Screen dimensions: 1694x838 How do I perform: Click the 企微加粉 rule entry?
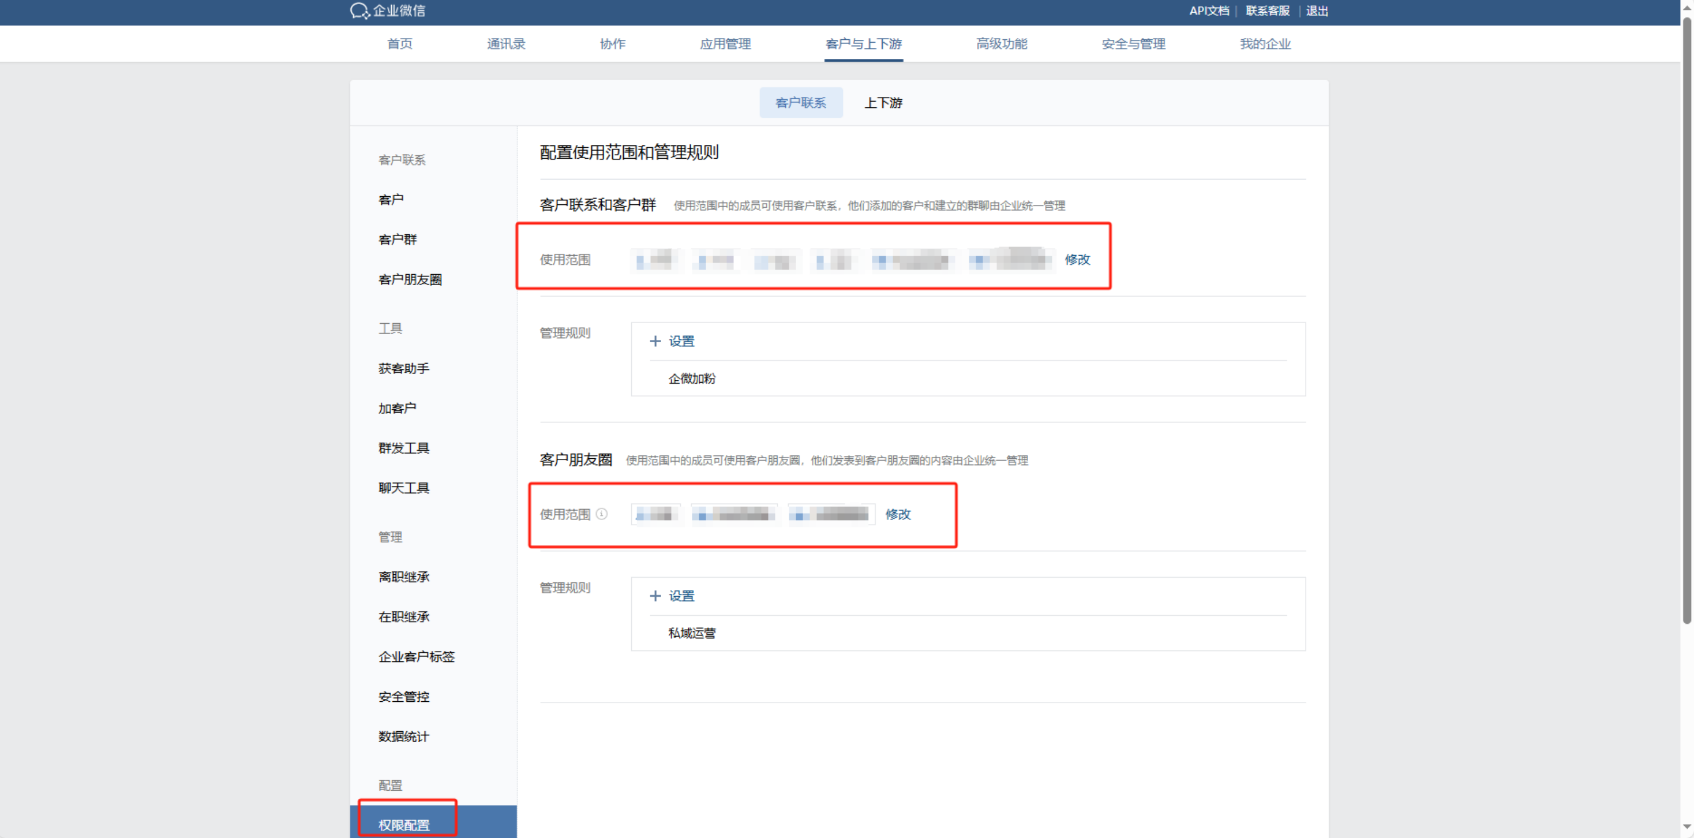point(692,378)
